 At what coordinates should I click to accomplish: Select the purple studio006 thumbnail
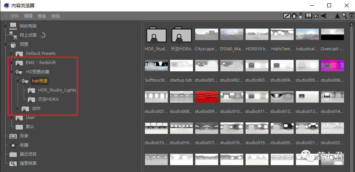(x=333, y=65)
